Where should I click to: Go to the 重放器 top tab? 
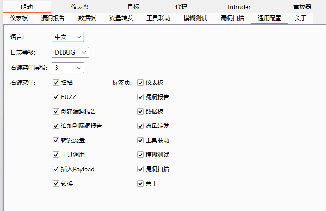click(x=302, y=7)
